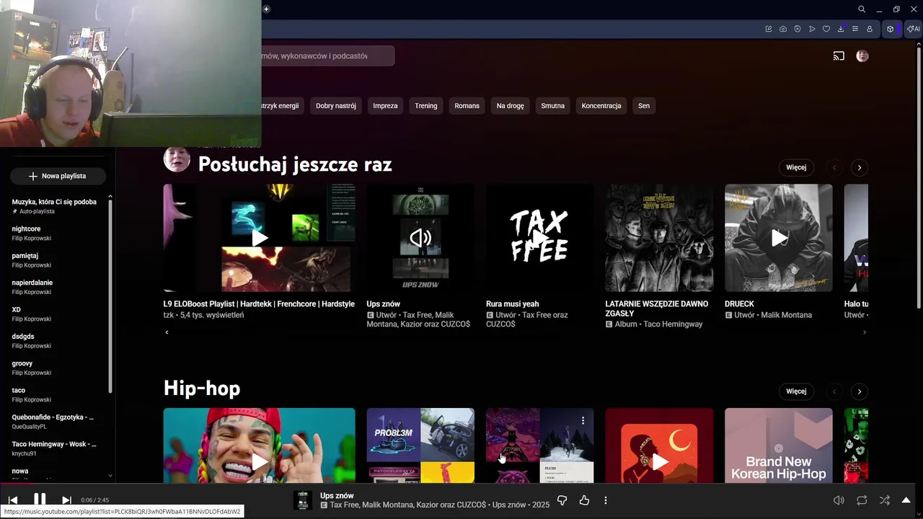
Task: Select the Romans mood chip
Action: click(x=467, y=106)
